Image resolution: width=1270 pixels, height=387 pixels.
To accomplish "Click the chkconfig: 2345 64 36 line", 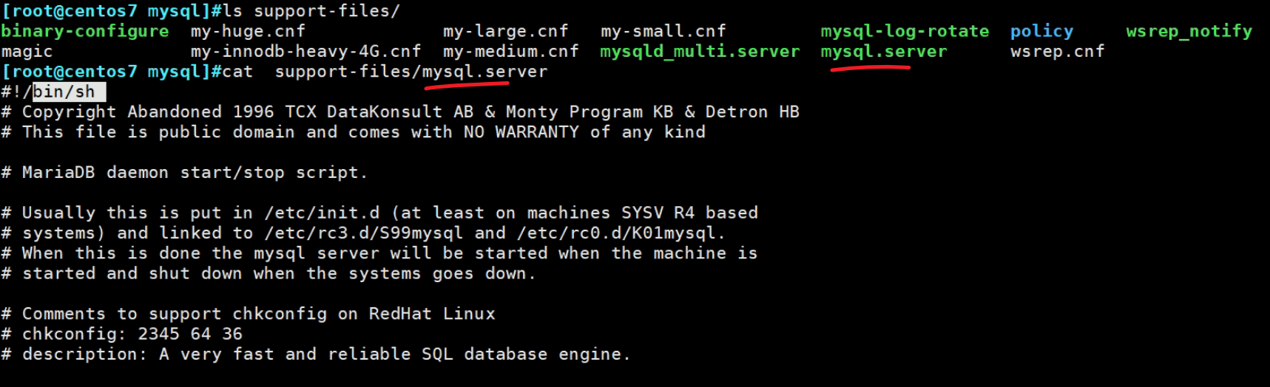I will pos(132,334).
